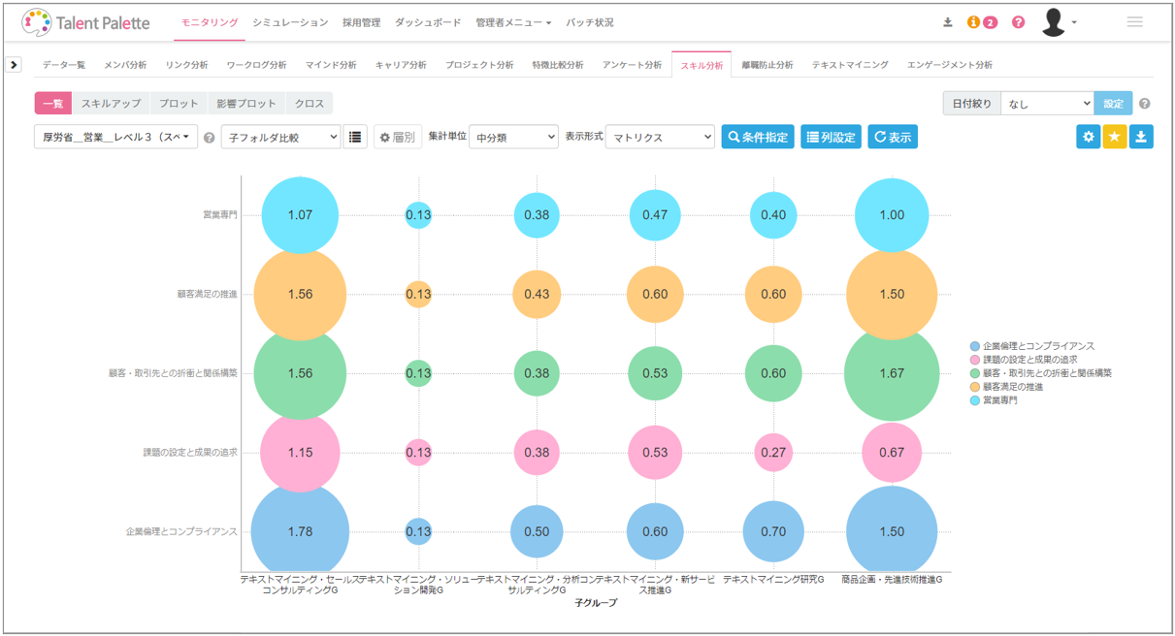The height and width of the screenshot is (636, 1175).
Task: Open the hamburger menu at top right
Action: tap(1134, 20)
